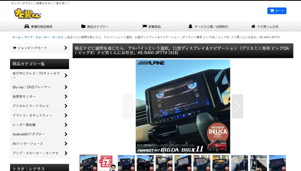Open 商品カテゴリー menu item
Screen dimensions: 301x171
[95, 27]
